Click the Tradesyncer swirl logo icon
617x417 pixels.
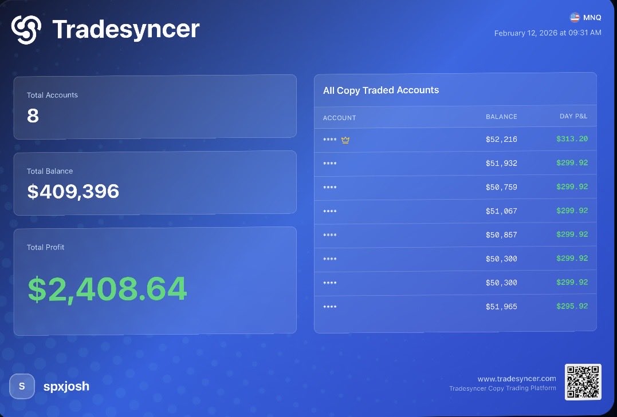pyautogui.click(x=26, y=30)
